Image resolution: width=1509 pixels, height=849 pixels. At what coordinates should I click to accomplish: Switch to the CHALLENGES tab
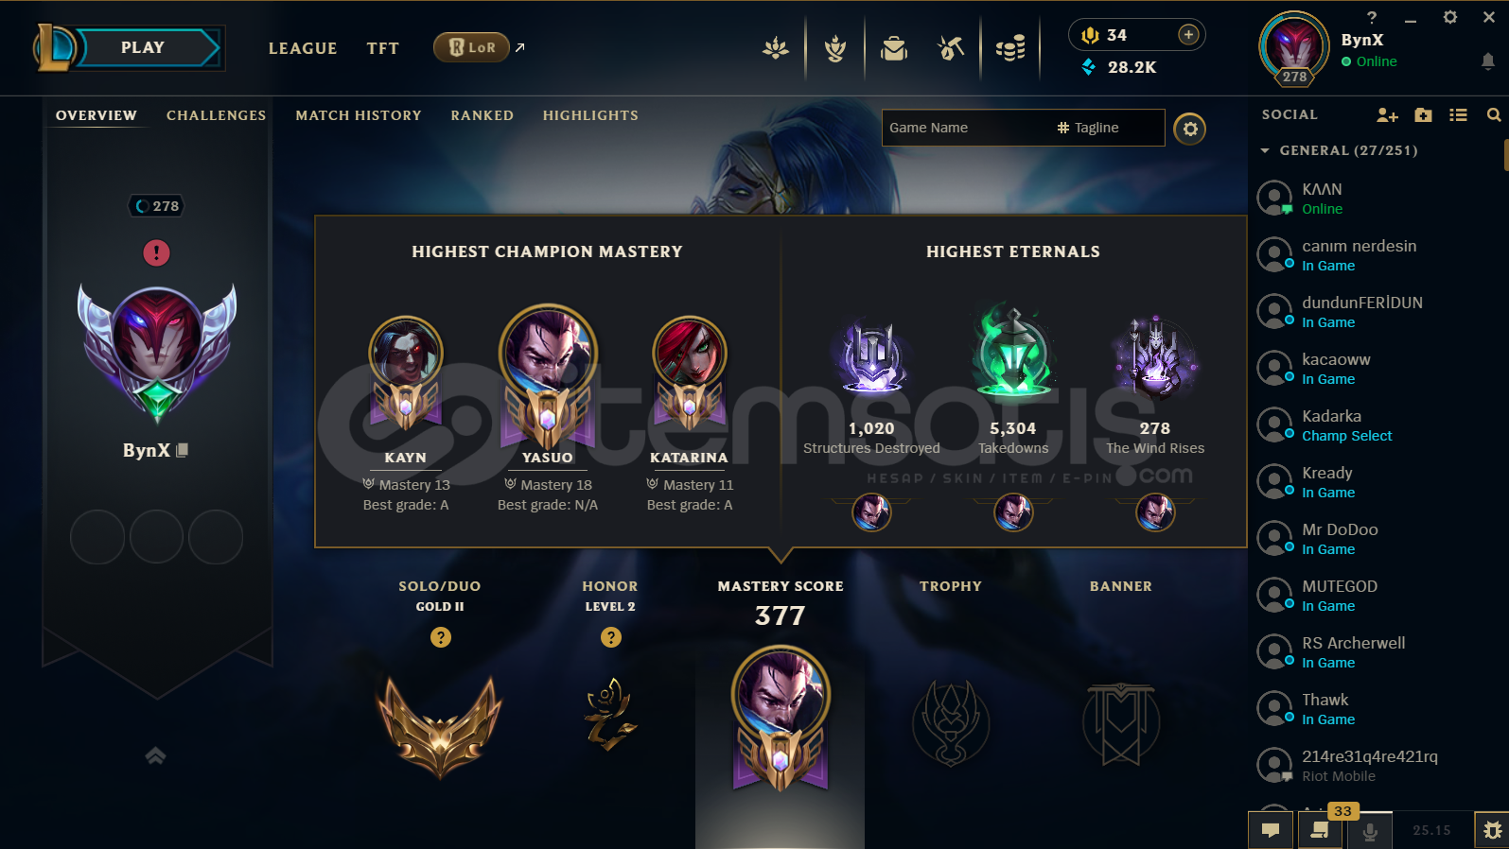pyautogui.click(x=217, y=115)
